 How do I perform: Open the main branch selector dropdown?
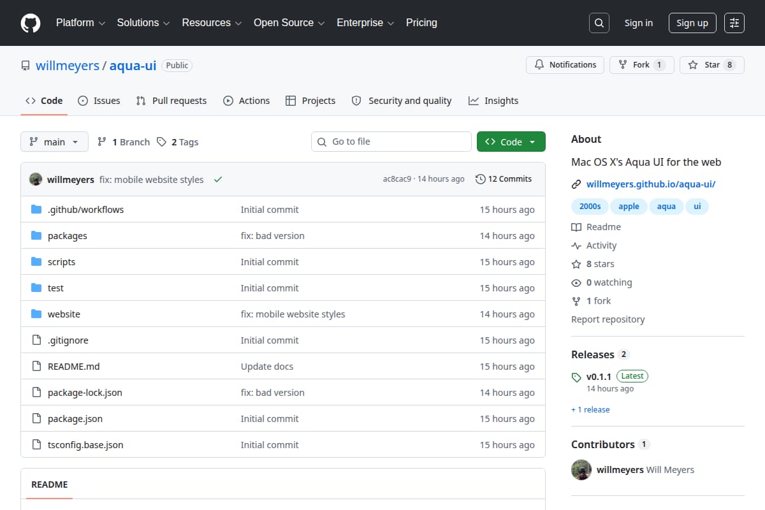[54, 142]
